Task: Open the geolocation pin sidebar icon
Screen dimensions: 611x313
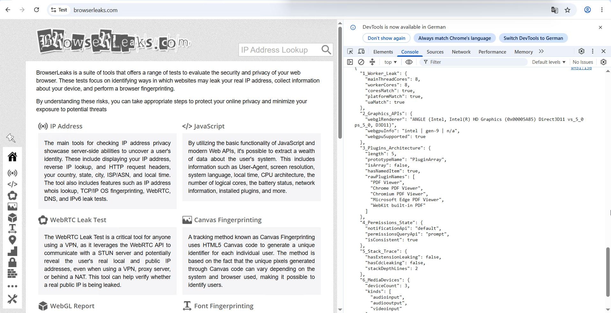Action: tap(12, 240)
